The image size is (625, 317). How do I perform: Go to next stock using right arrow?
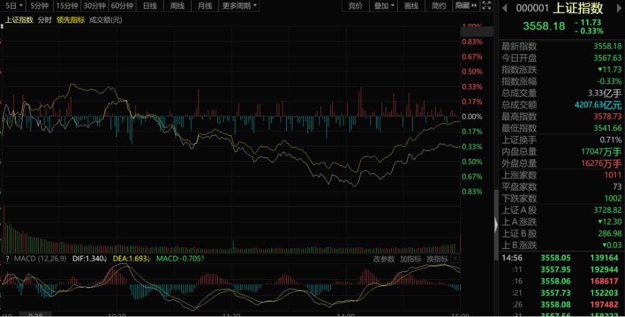click(618, 8)
